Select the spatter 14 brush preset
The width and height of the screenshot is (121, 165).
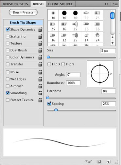[86, 37]
